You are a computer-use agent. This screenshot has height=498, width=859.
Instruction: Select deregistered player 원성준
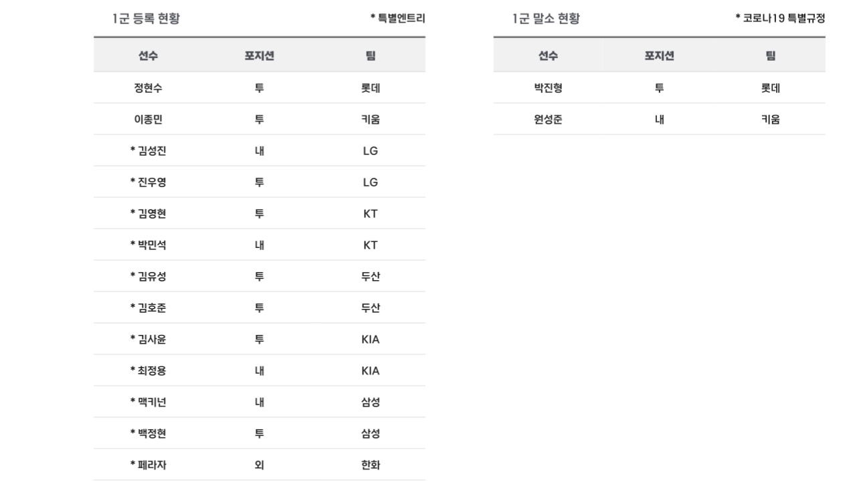[548, 119]
